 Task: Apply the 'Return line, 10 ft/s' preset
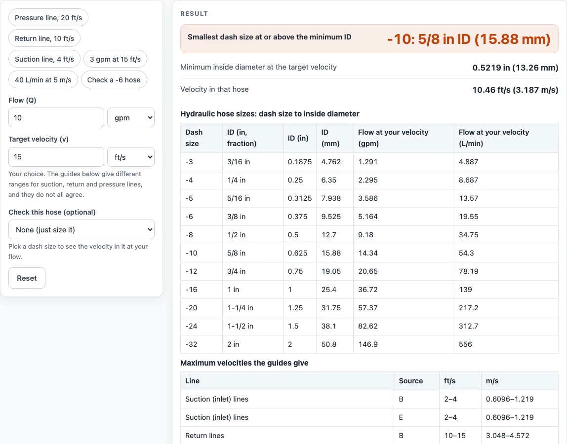(x=44, y=38)
